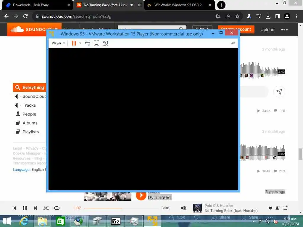The width and height of the screenshot is (303, 227).
Task: Click inside the black Windows 95 VM display
Action: coord(143,119)
